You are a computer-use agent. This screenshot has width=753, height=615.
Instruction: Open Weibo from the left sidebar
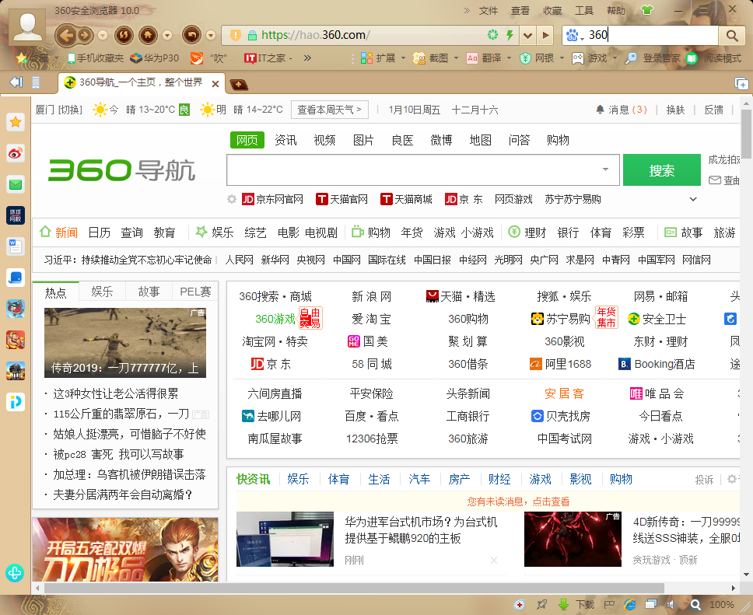(16, 153)
